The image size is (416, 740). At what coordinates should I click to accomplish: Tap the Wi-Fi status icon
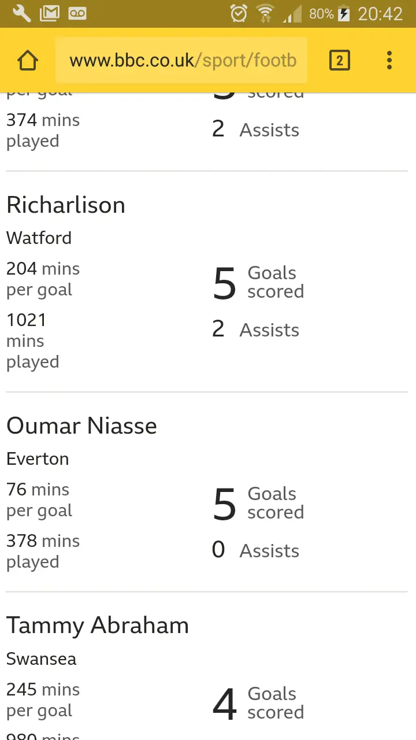click(265, 13)
